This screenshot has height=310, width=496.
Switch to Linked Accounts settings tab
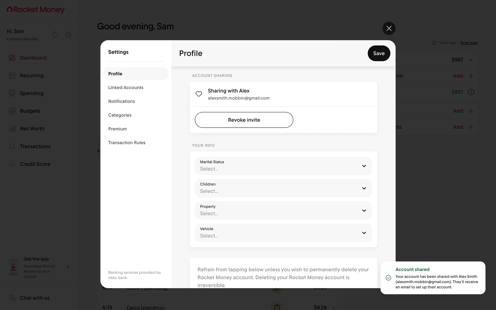click(126, 88)
